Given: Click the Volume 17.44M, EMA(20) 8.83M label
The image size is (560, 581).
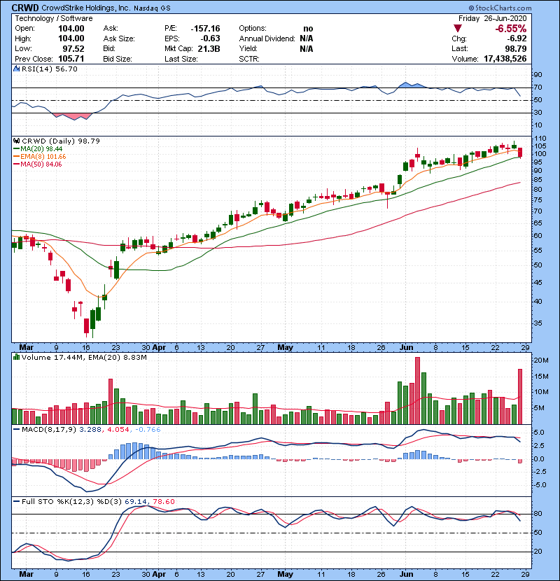Looking at the screenshot, I should click(x=84, y=357).
